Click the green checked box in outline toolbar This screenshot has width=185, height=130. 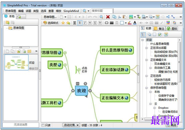tap(160, 35)
